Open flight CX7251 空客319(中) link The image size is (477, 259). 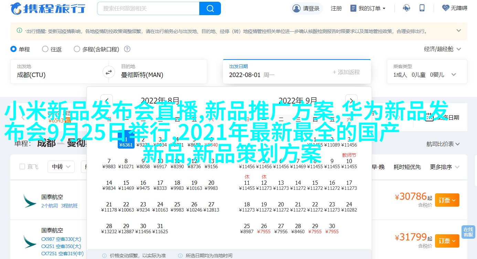click(x=62, y=253)
